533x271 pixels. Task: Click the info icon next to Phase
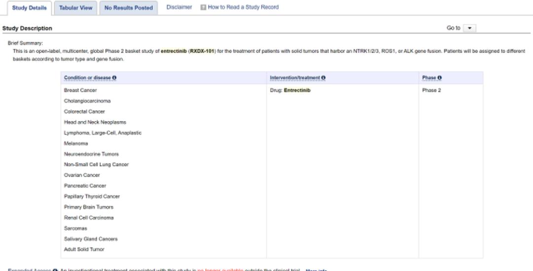click(439, 78)
